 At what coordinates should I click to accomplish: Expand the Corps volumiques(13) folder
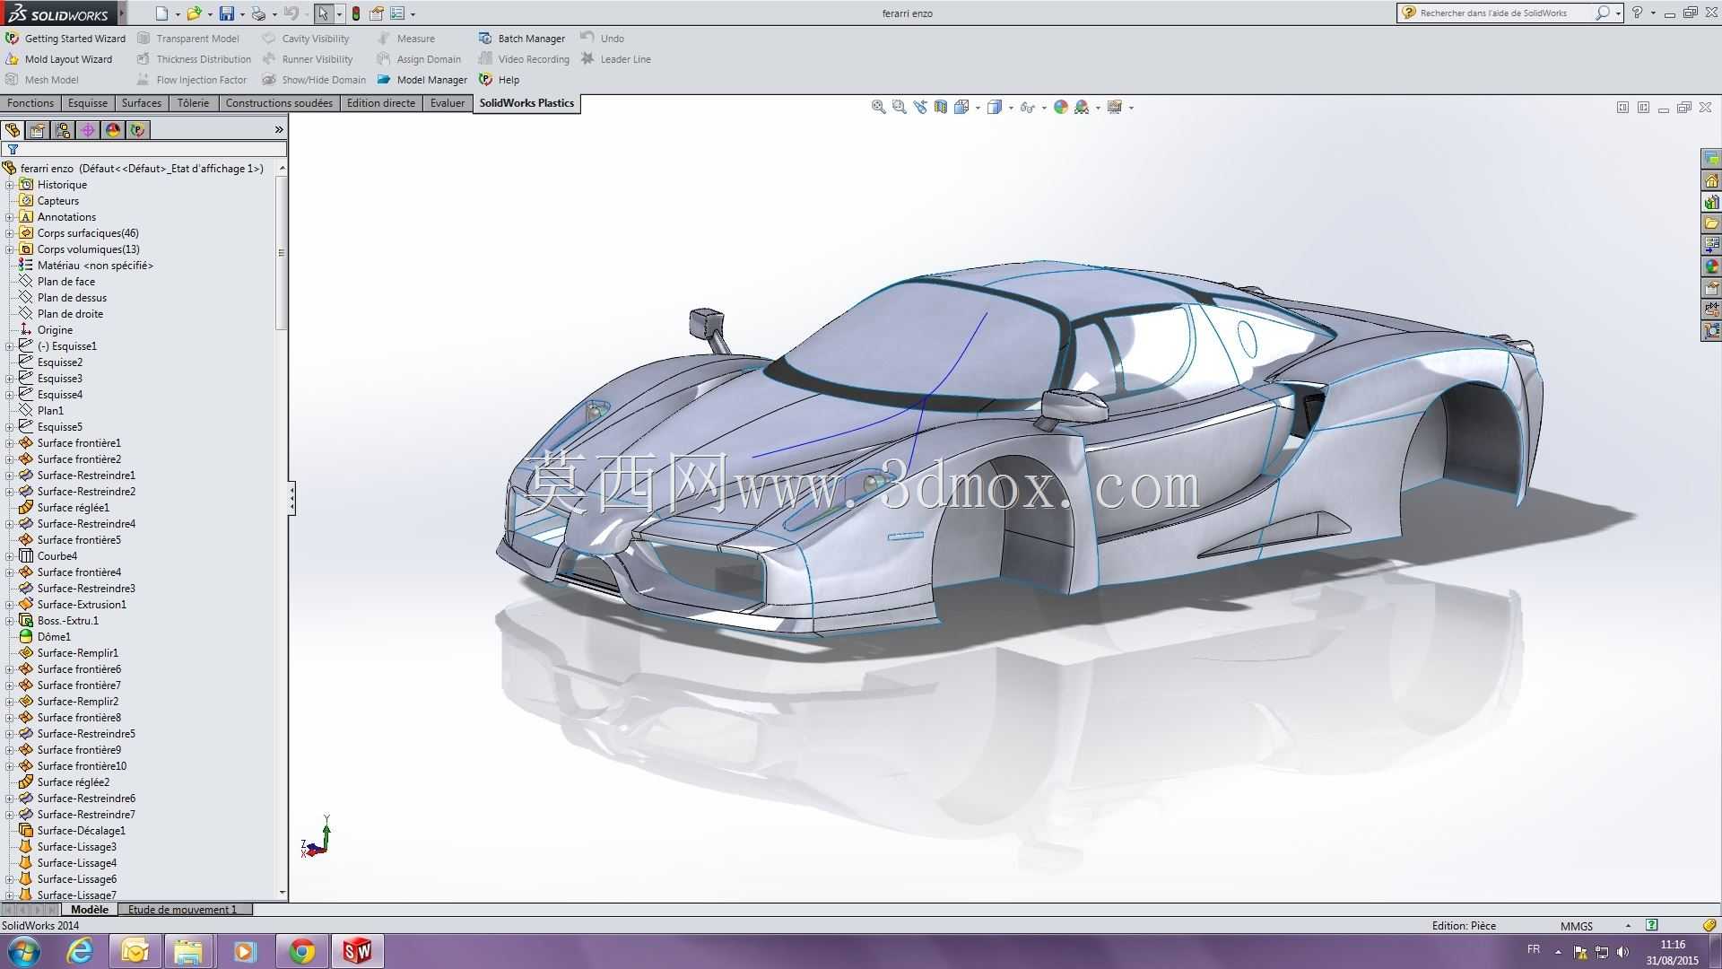(x=10, y=249)
